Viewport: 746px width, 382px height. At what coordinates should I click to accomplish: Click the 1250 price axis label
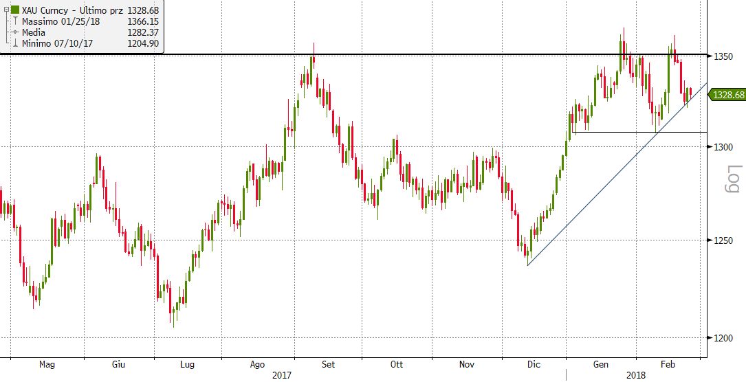(722, 240)
